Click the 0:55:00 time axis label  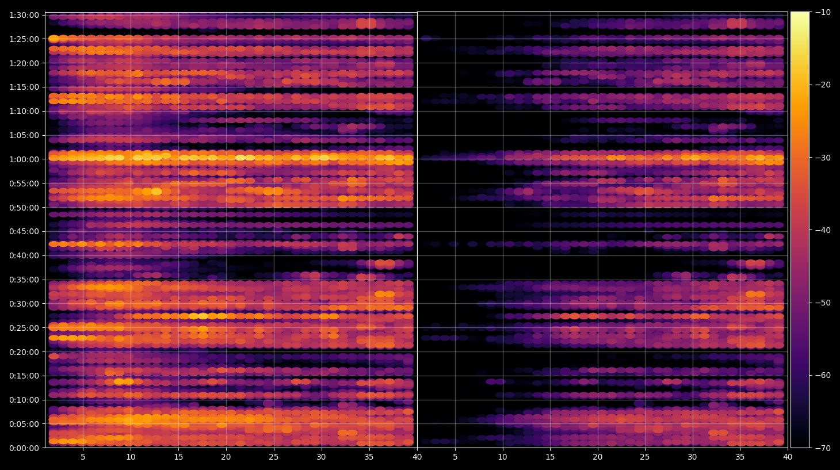24,184
